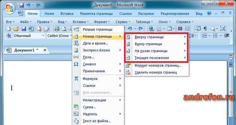The width and height of the screenshot is (236, 125).
Task: Expand the Надпись submenu
Action: click(x=98, y=114)
